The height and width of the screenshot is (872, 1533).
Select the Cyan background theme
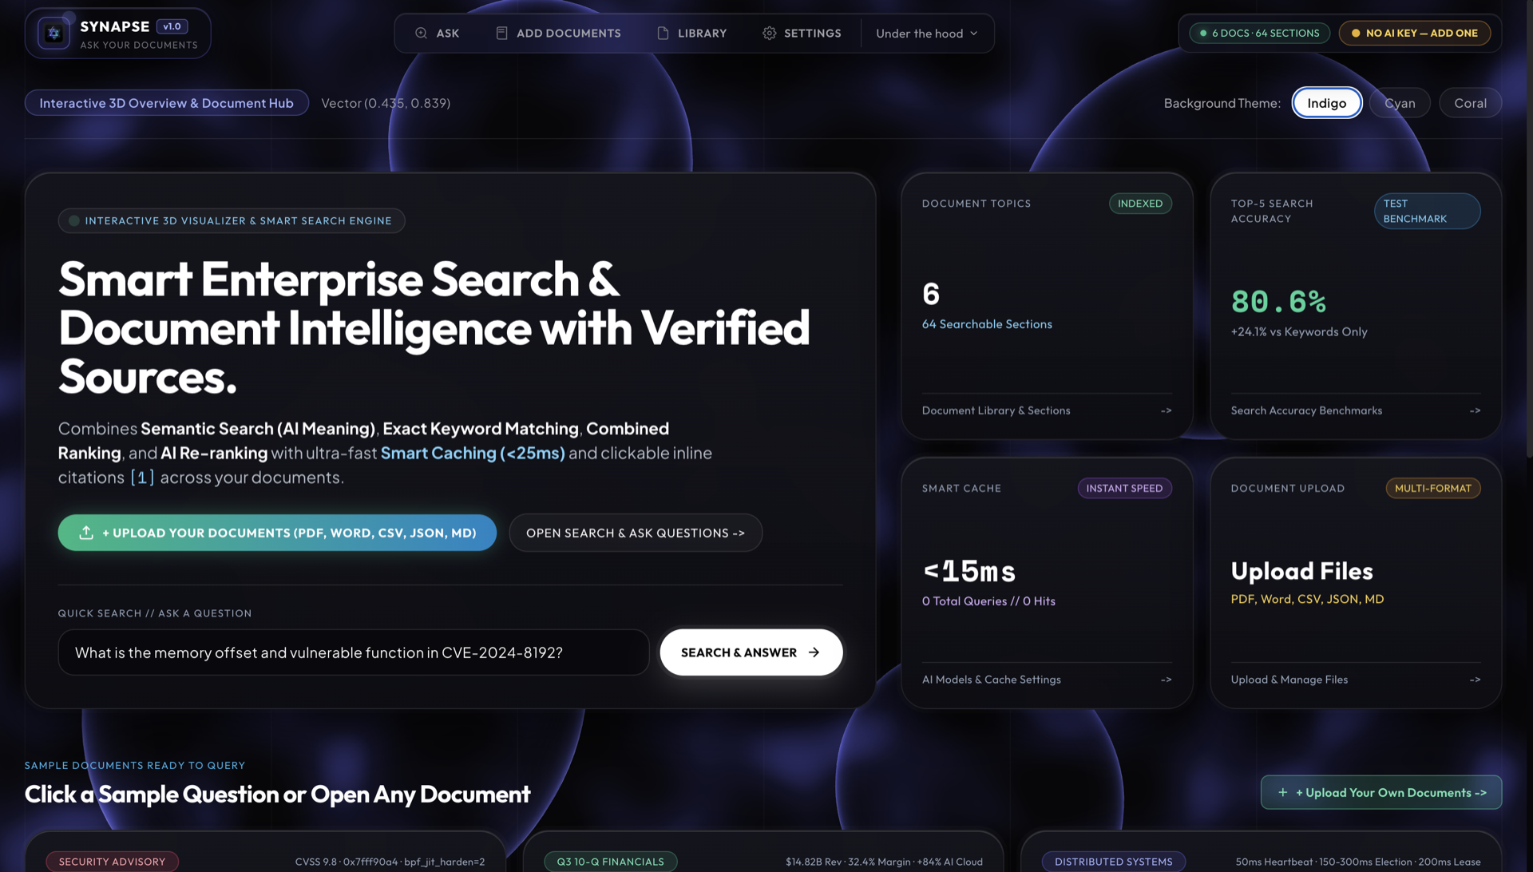coord(1400,103)
